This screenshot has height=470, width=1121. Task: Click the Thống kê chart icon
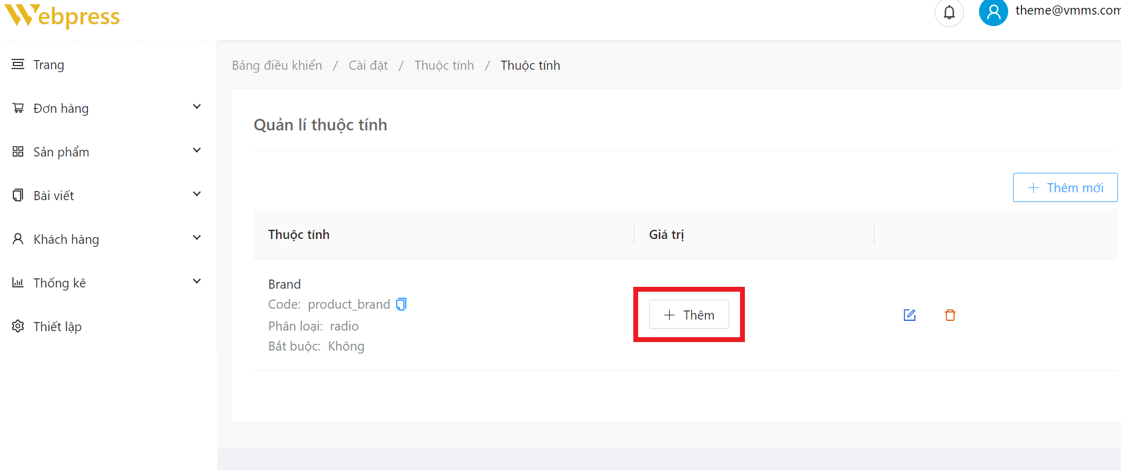[18, 283]
